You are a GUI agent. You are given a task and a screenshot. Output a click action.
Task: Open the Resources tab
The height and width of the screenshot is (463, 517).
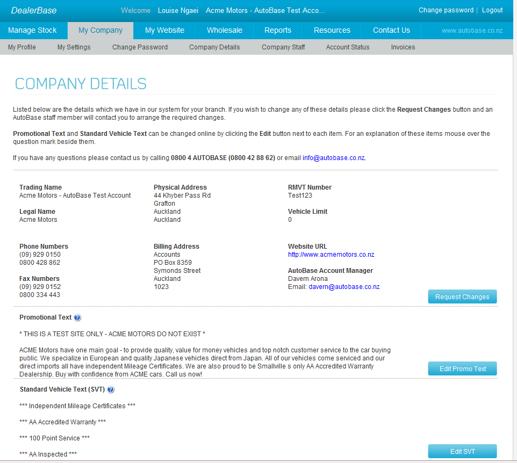pos(332,30)
